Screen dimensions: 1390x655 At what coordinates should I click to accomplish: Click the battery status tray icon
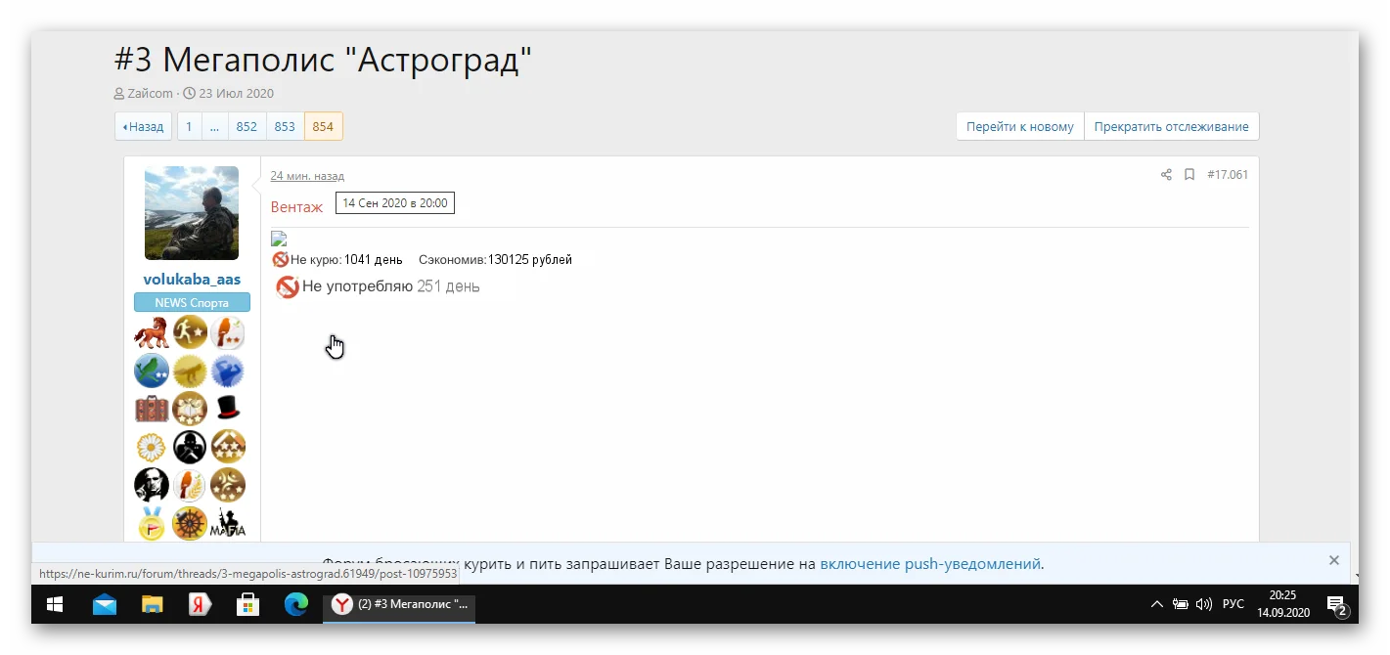(1181, 604)
